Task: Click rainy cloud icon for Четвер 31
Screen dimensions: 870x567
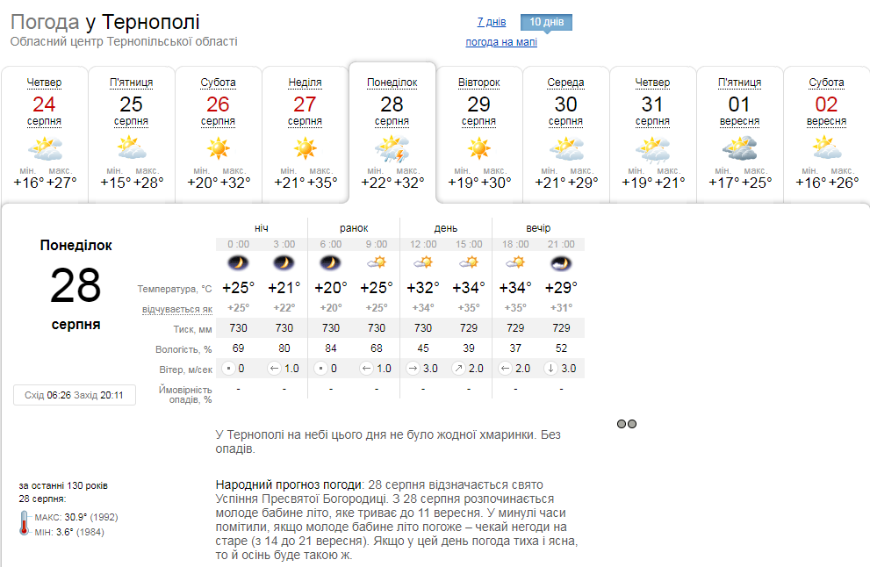Action: click(652, 150)
